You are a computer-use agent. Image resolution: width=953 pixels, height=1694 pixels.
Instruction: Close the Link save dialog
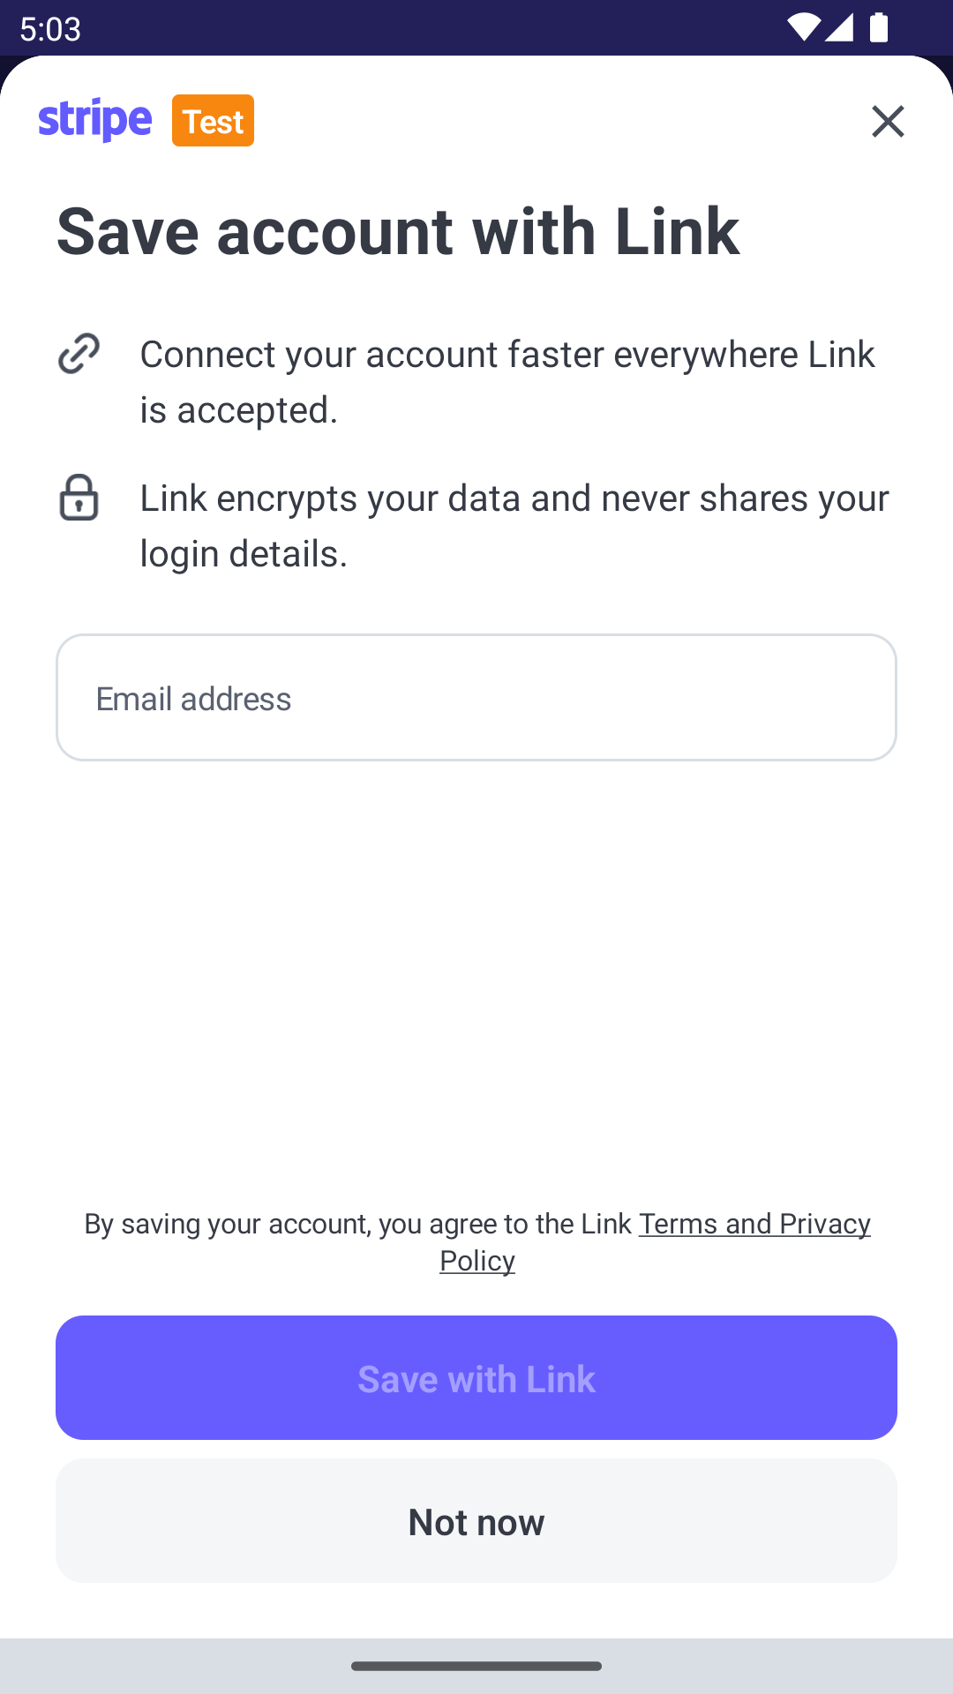888,122
